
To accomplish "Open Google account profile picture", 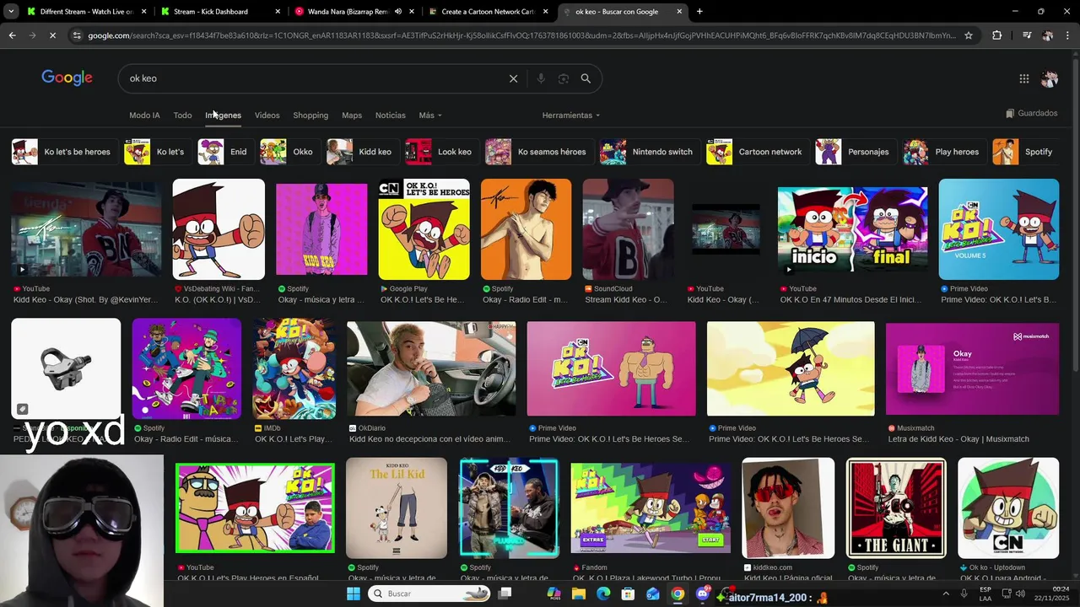I will point(1050,78).
